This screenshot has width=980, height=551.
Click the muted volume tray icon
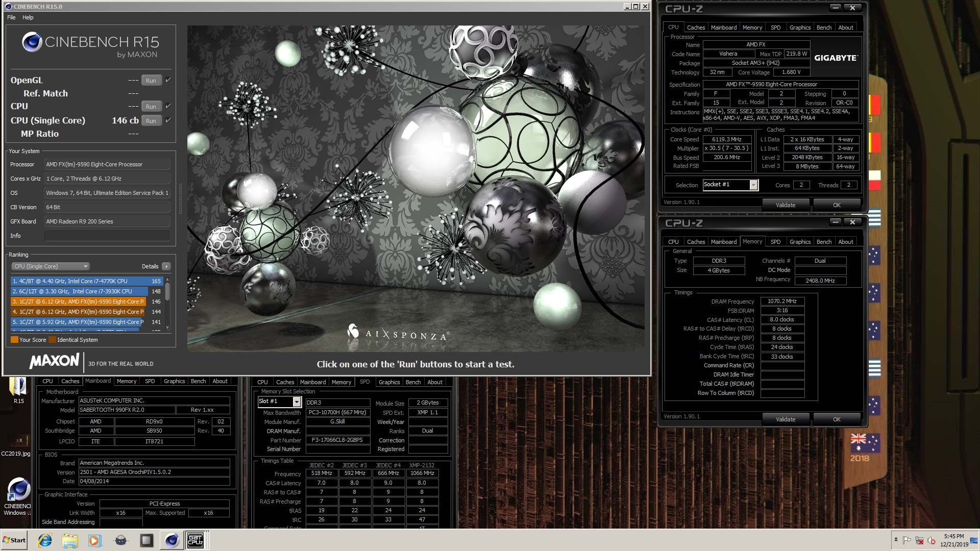pyautogui.click(x=932, y=540)
